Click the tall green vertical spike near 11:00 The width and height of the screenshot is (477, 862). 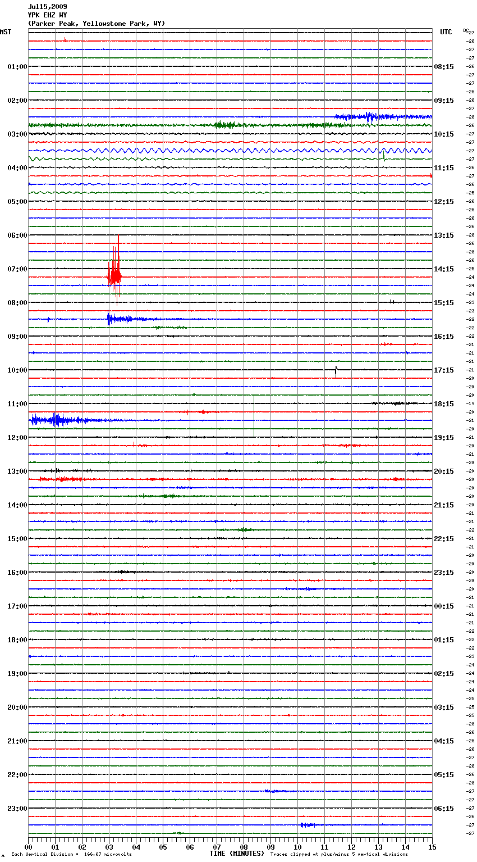click(254, 416)
